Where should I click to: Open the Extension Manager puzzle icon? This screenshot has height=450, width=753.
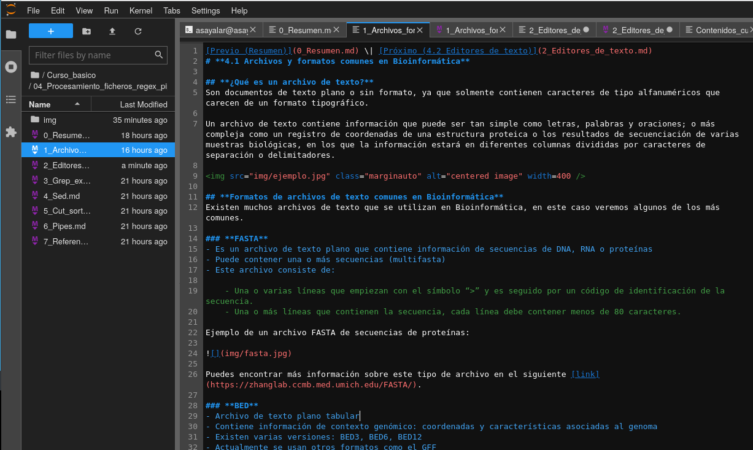pyautogui.click(x=10, y=131)
